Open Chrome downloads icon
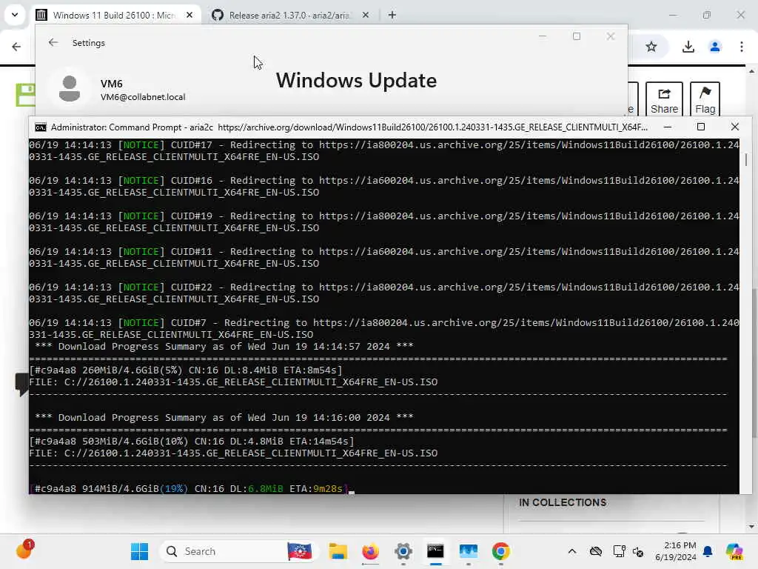Image resolution: width=758 pixels, height=569 pixels. point(688,47)
